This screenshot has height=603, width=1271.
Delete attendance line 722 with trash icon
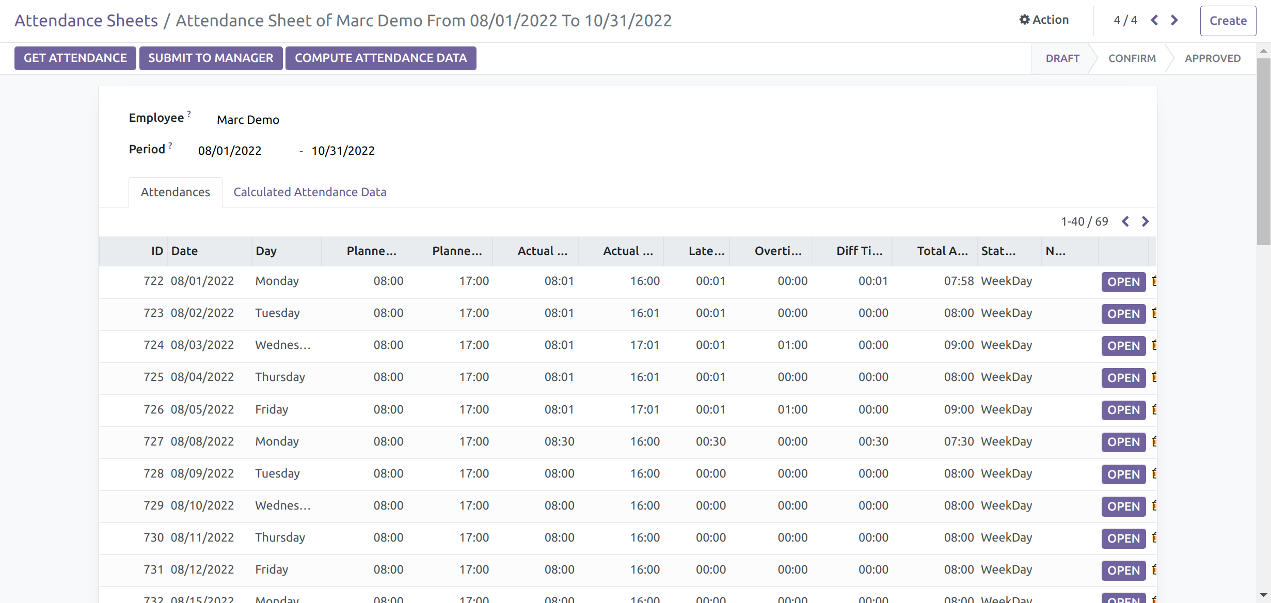[1154, 281]
